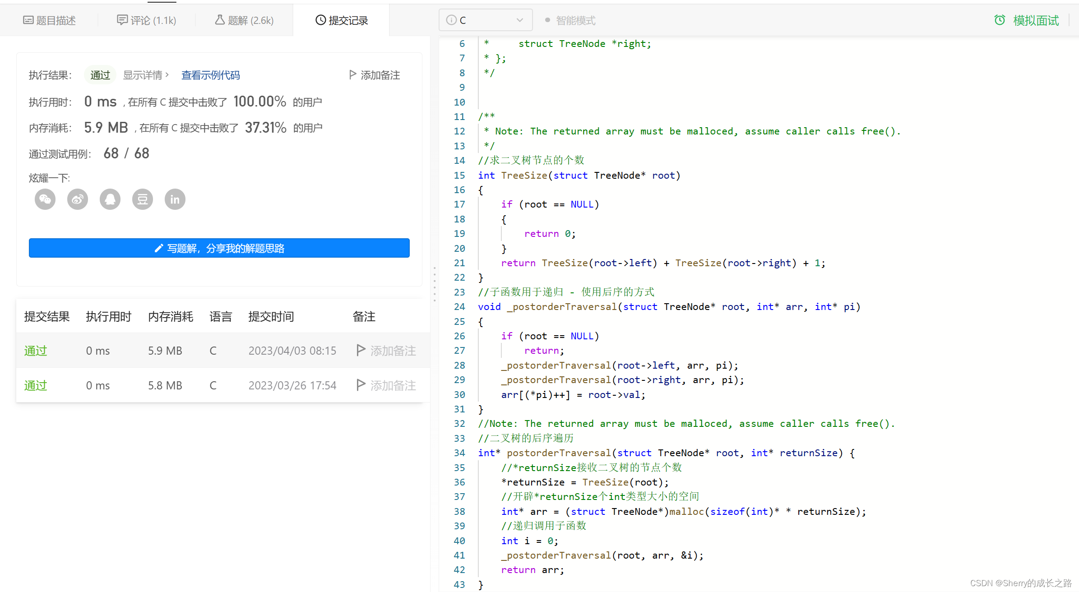Click the panel divider drag handle
The image size is (1079, 592).
point(435,284)
